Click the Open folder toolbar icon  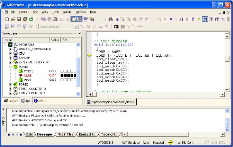[13, 19]
